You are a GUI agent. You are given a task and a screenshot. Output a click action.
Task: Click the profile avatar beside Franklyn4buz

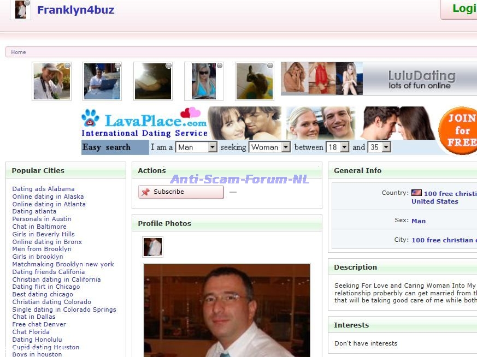[21, 9]
